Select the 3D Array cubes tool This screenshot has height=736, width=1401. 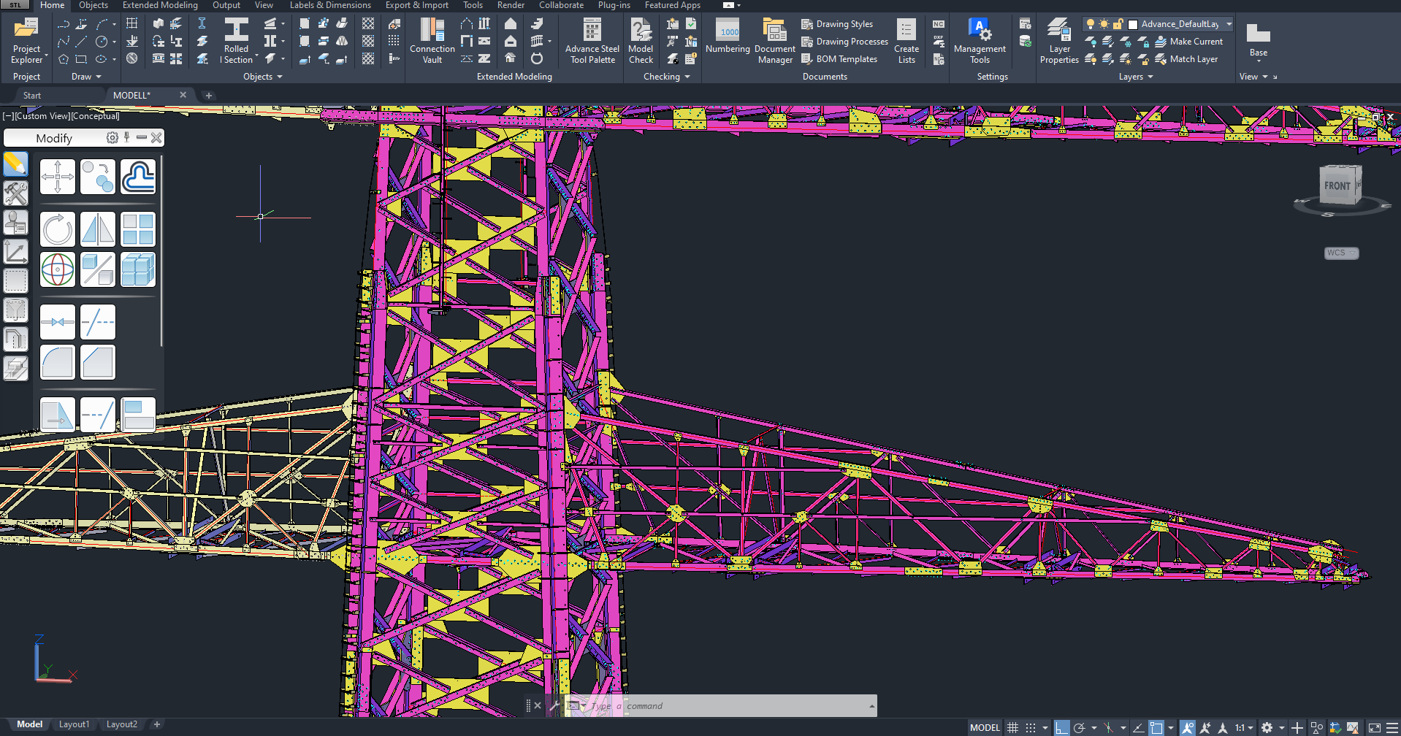138,269
